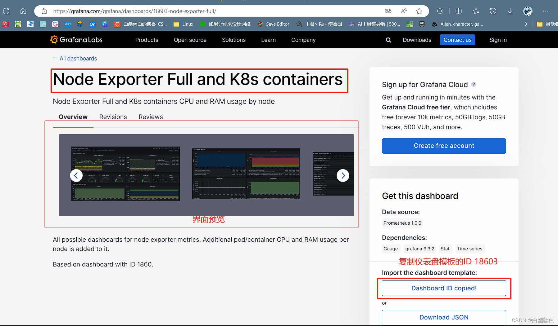The image size is (558, 326).
Task: Open the Linux bookmarks folder
Action: coord(183,24)
